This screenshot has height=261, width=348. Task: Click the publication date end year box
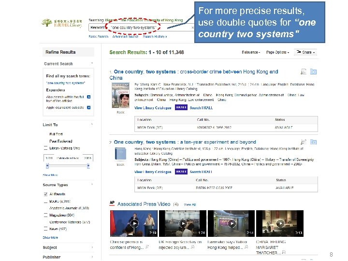[x=87, y=158]
